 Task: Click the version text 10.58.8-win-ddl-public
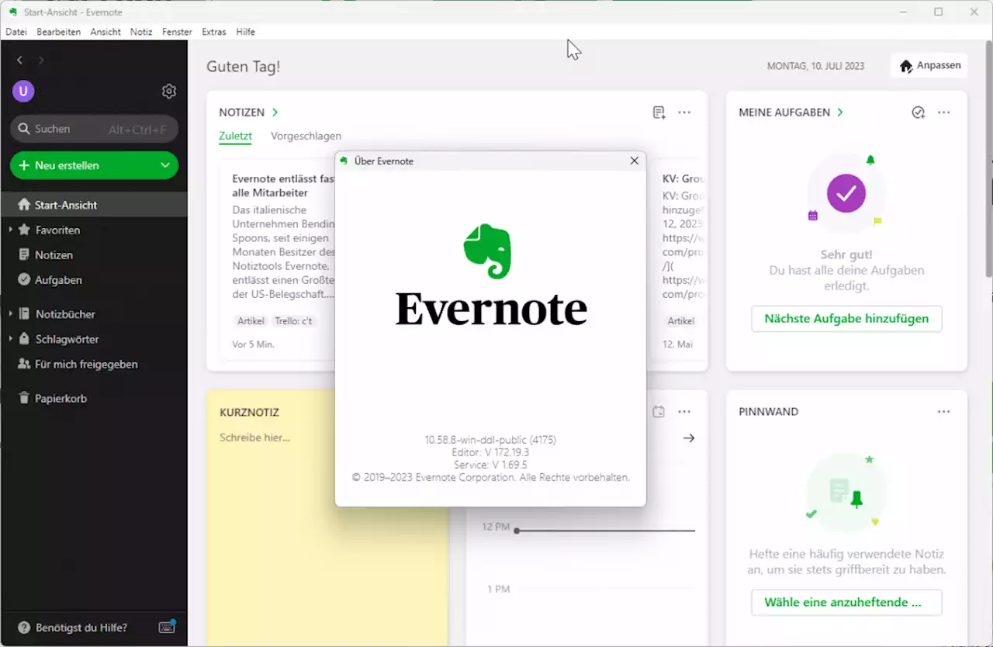[490, 440]
